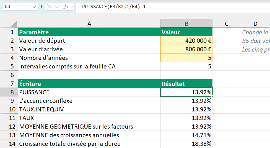Select row 12 header
This screenshot has height=148, width=270.
pyautogui.click(x=9, y=126)
